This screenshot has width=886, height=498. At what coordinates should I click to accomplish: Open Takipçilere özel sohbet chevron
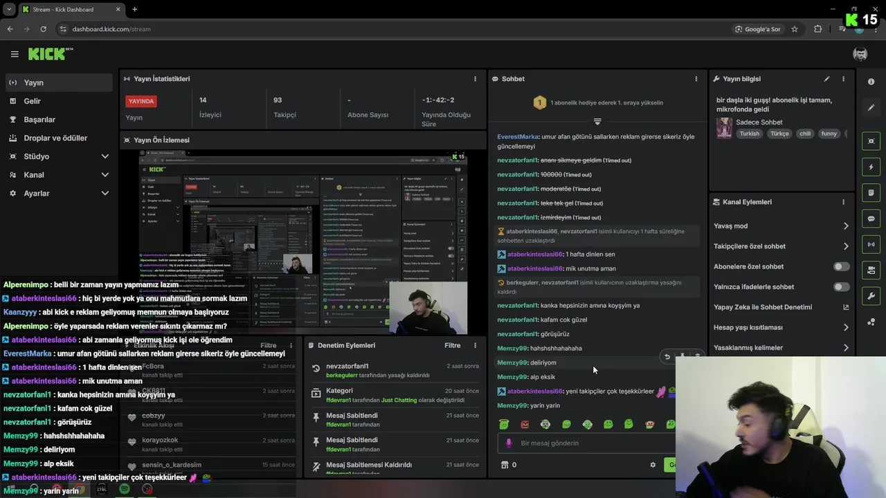(846, 246)
